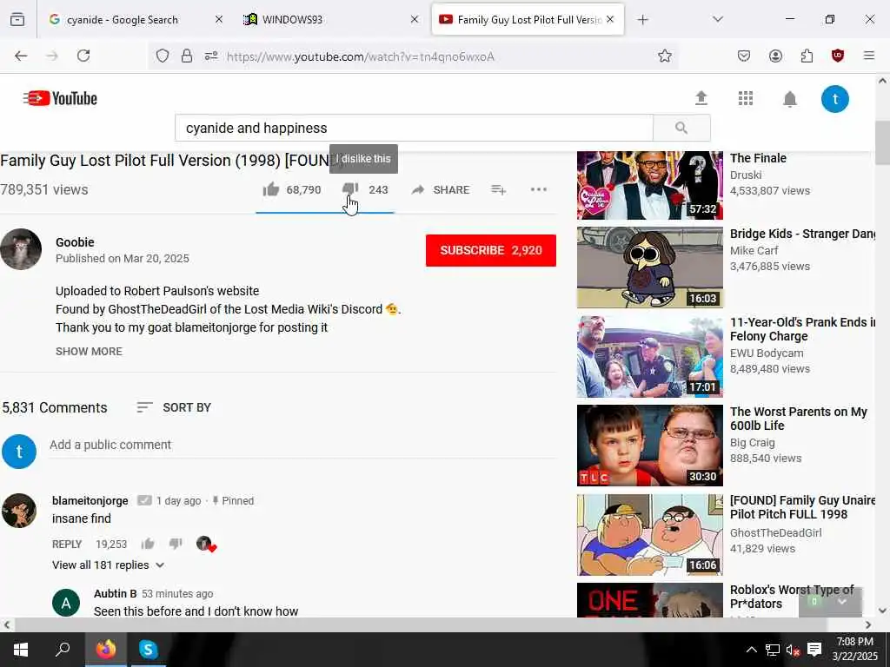Open the account avatar menu in YouTube header
890x667 pixels.
pos(835,99)
